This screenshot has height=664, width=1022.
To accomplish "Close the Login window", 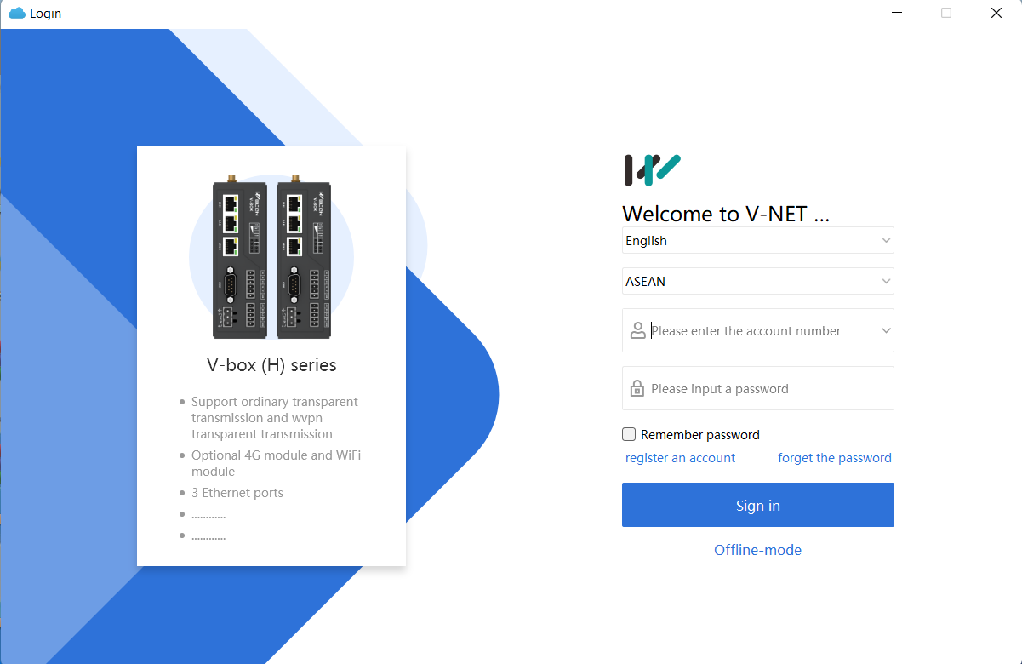I will [996, 13].
